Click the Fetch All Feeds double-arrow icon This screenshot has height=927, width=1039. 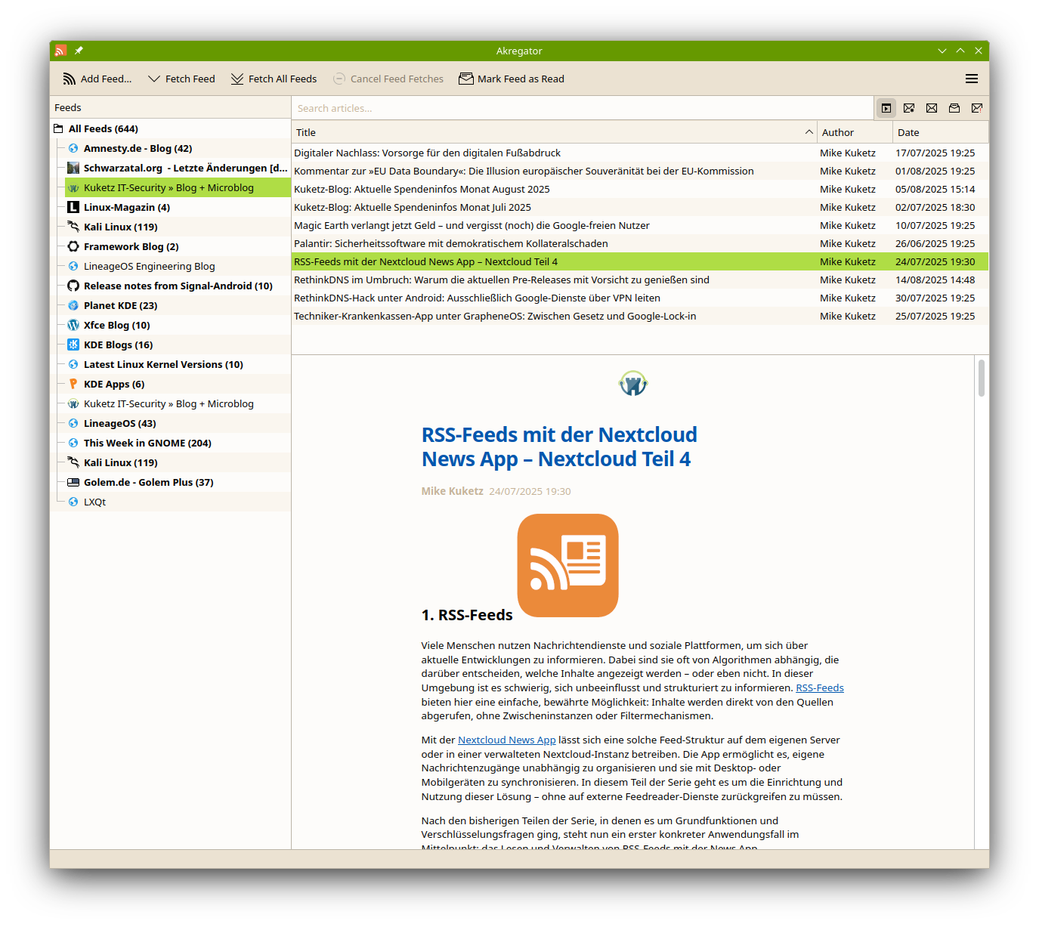237,79
